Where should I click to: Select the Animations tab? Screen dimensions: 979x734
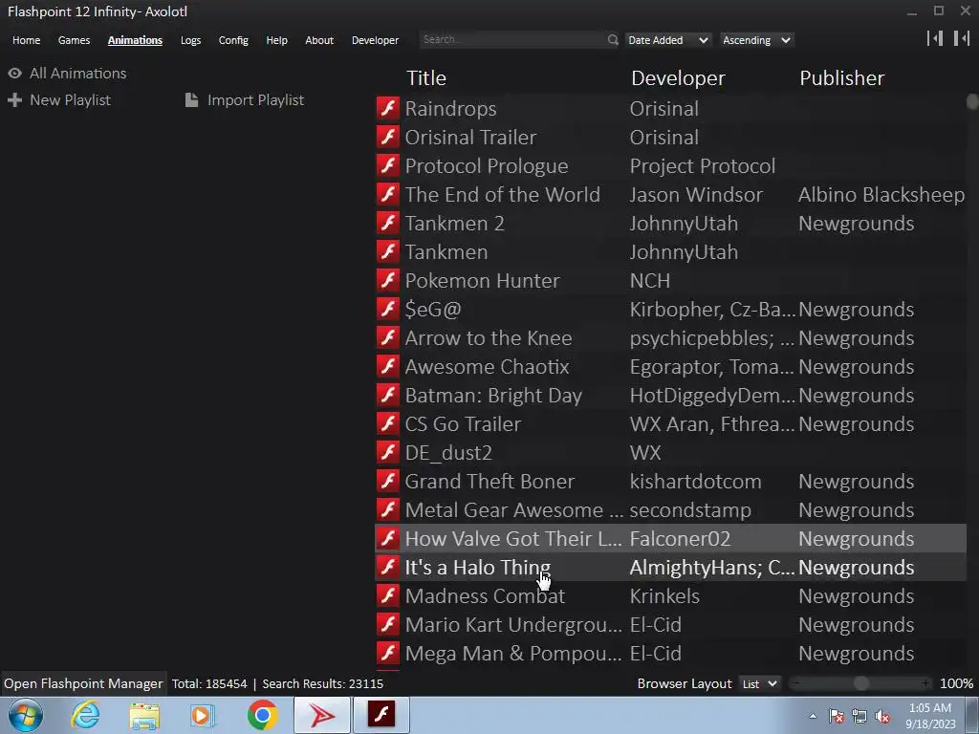135,40
